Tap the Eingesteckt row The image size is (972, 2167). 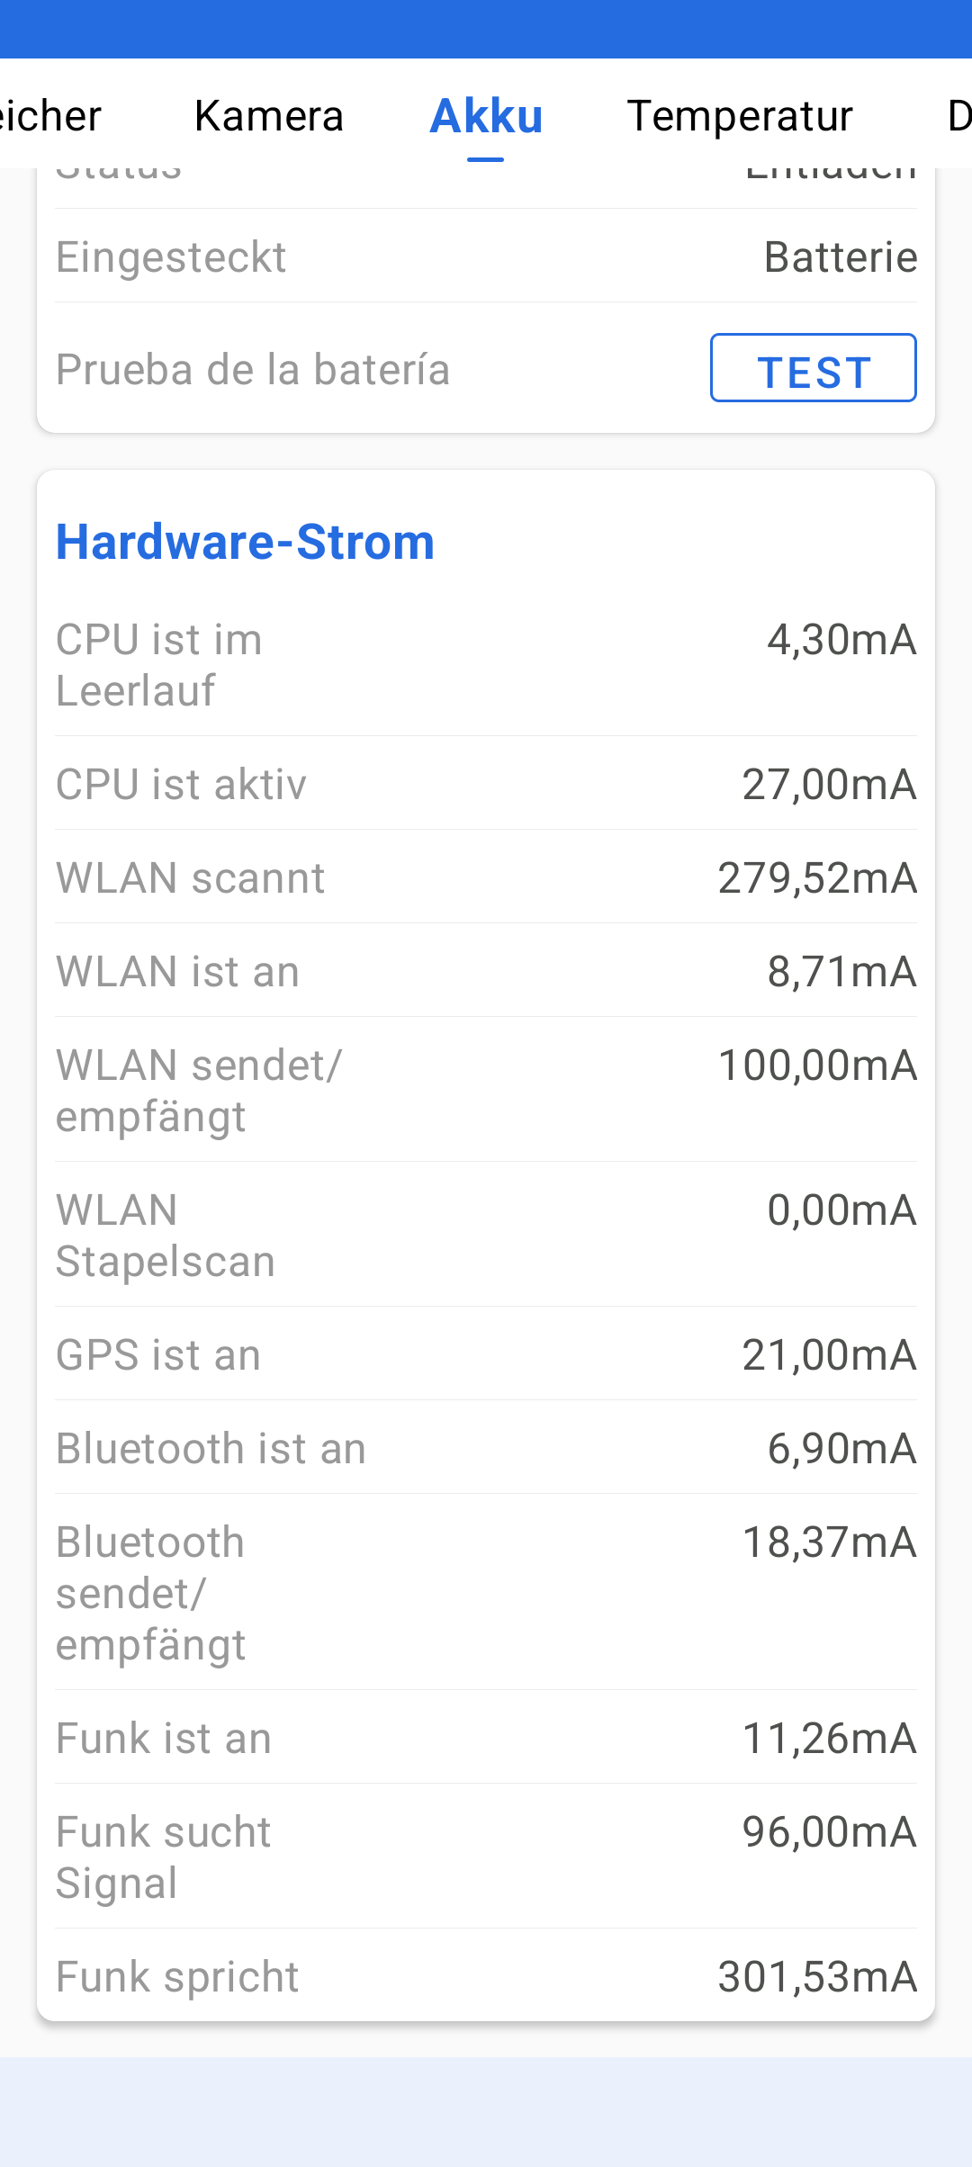tap(486, 256)
